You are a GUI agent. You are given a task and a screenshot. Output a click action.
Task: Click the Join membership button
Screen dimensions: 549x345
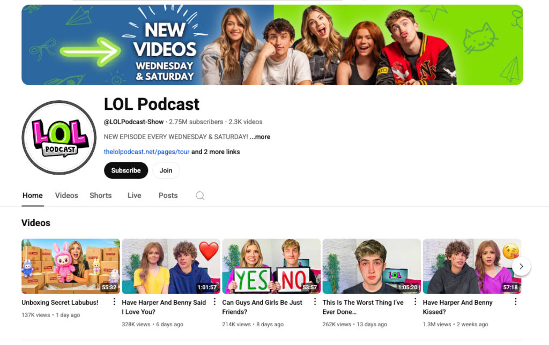[166, 170]
